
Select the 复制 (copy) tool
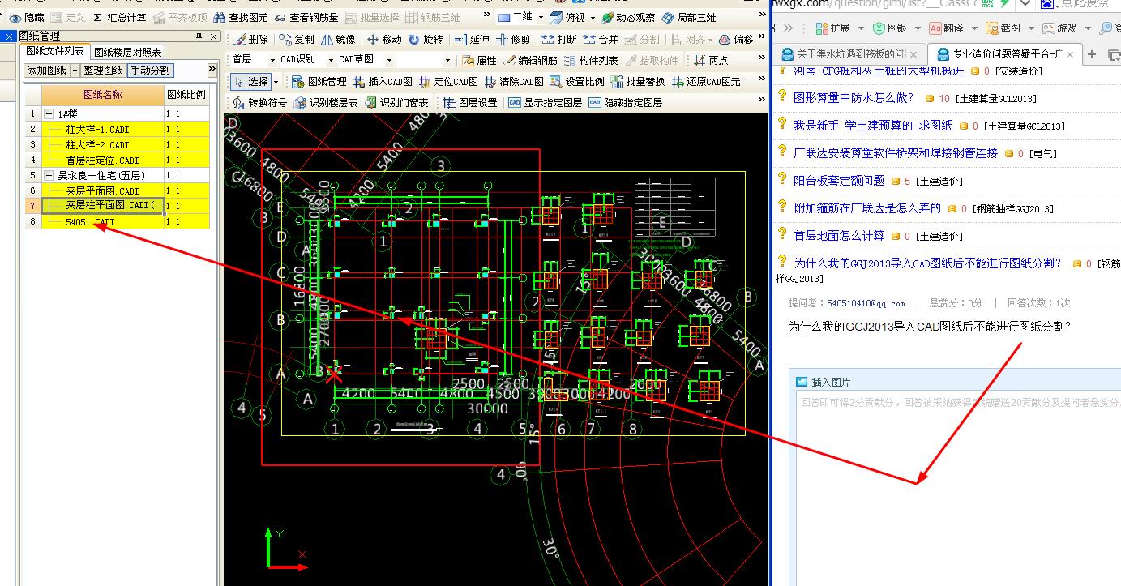click(x=297, y=39)
